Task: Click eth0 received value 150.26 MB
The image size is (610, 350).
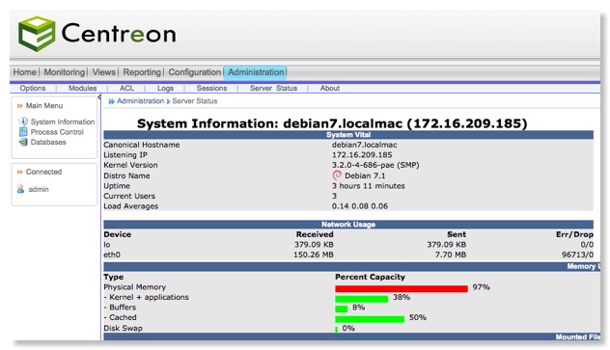Action: [313, 255]
